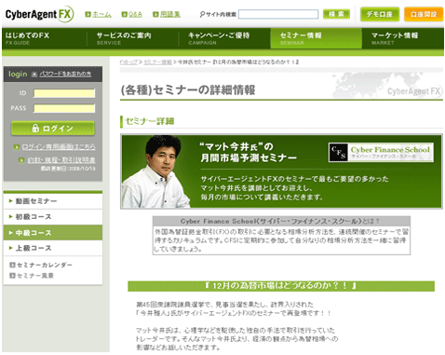Click the orange 口座開設 button

[x=424, y=14]
